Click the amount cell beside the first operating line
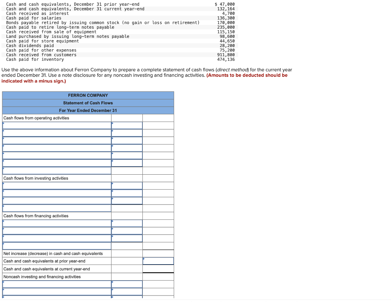The width and height of the screenshot is (391, 302). pyautogui.click(x=127, y=125)
